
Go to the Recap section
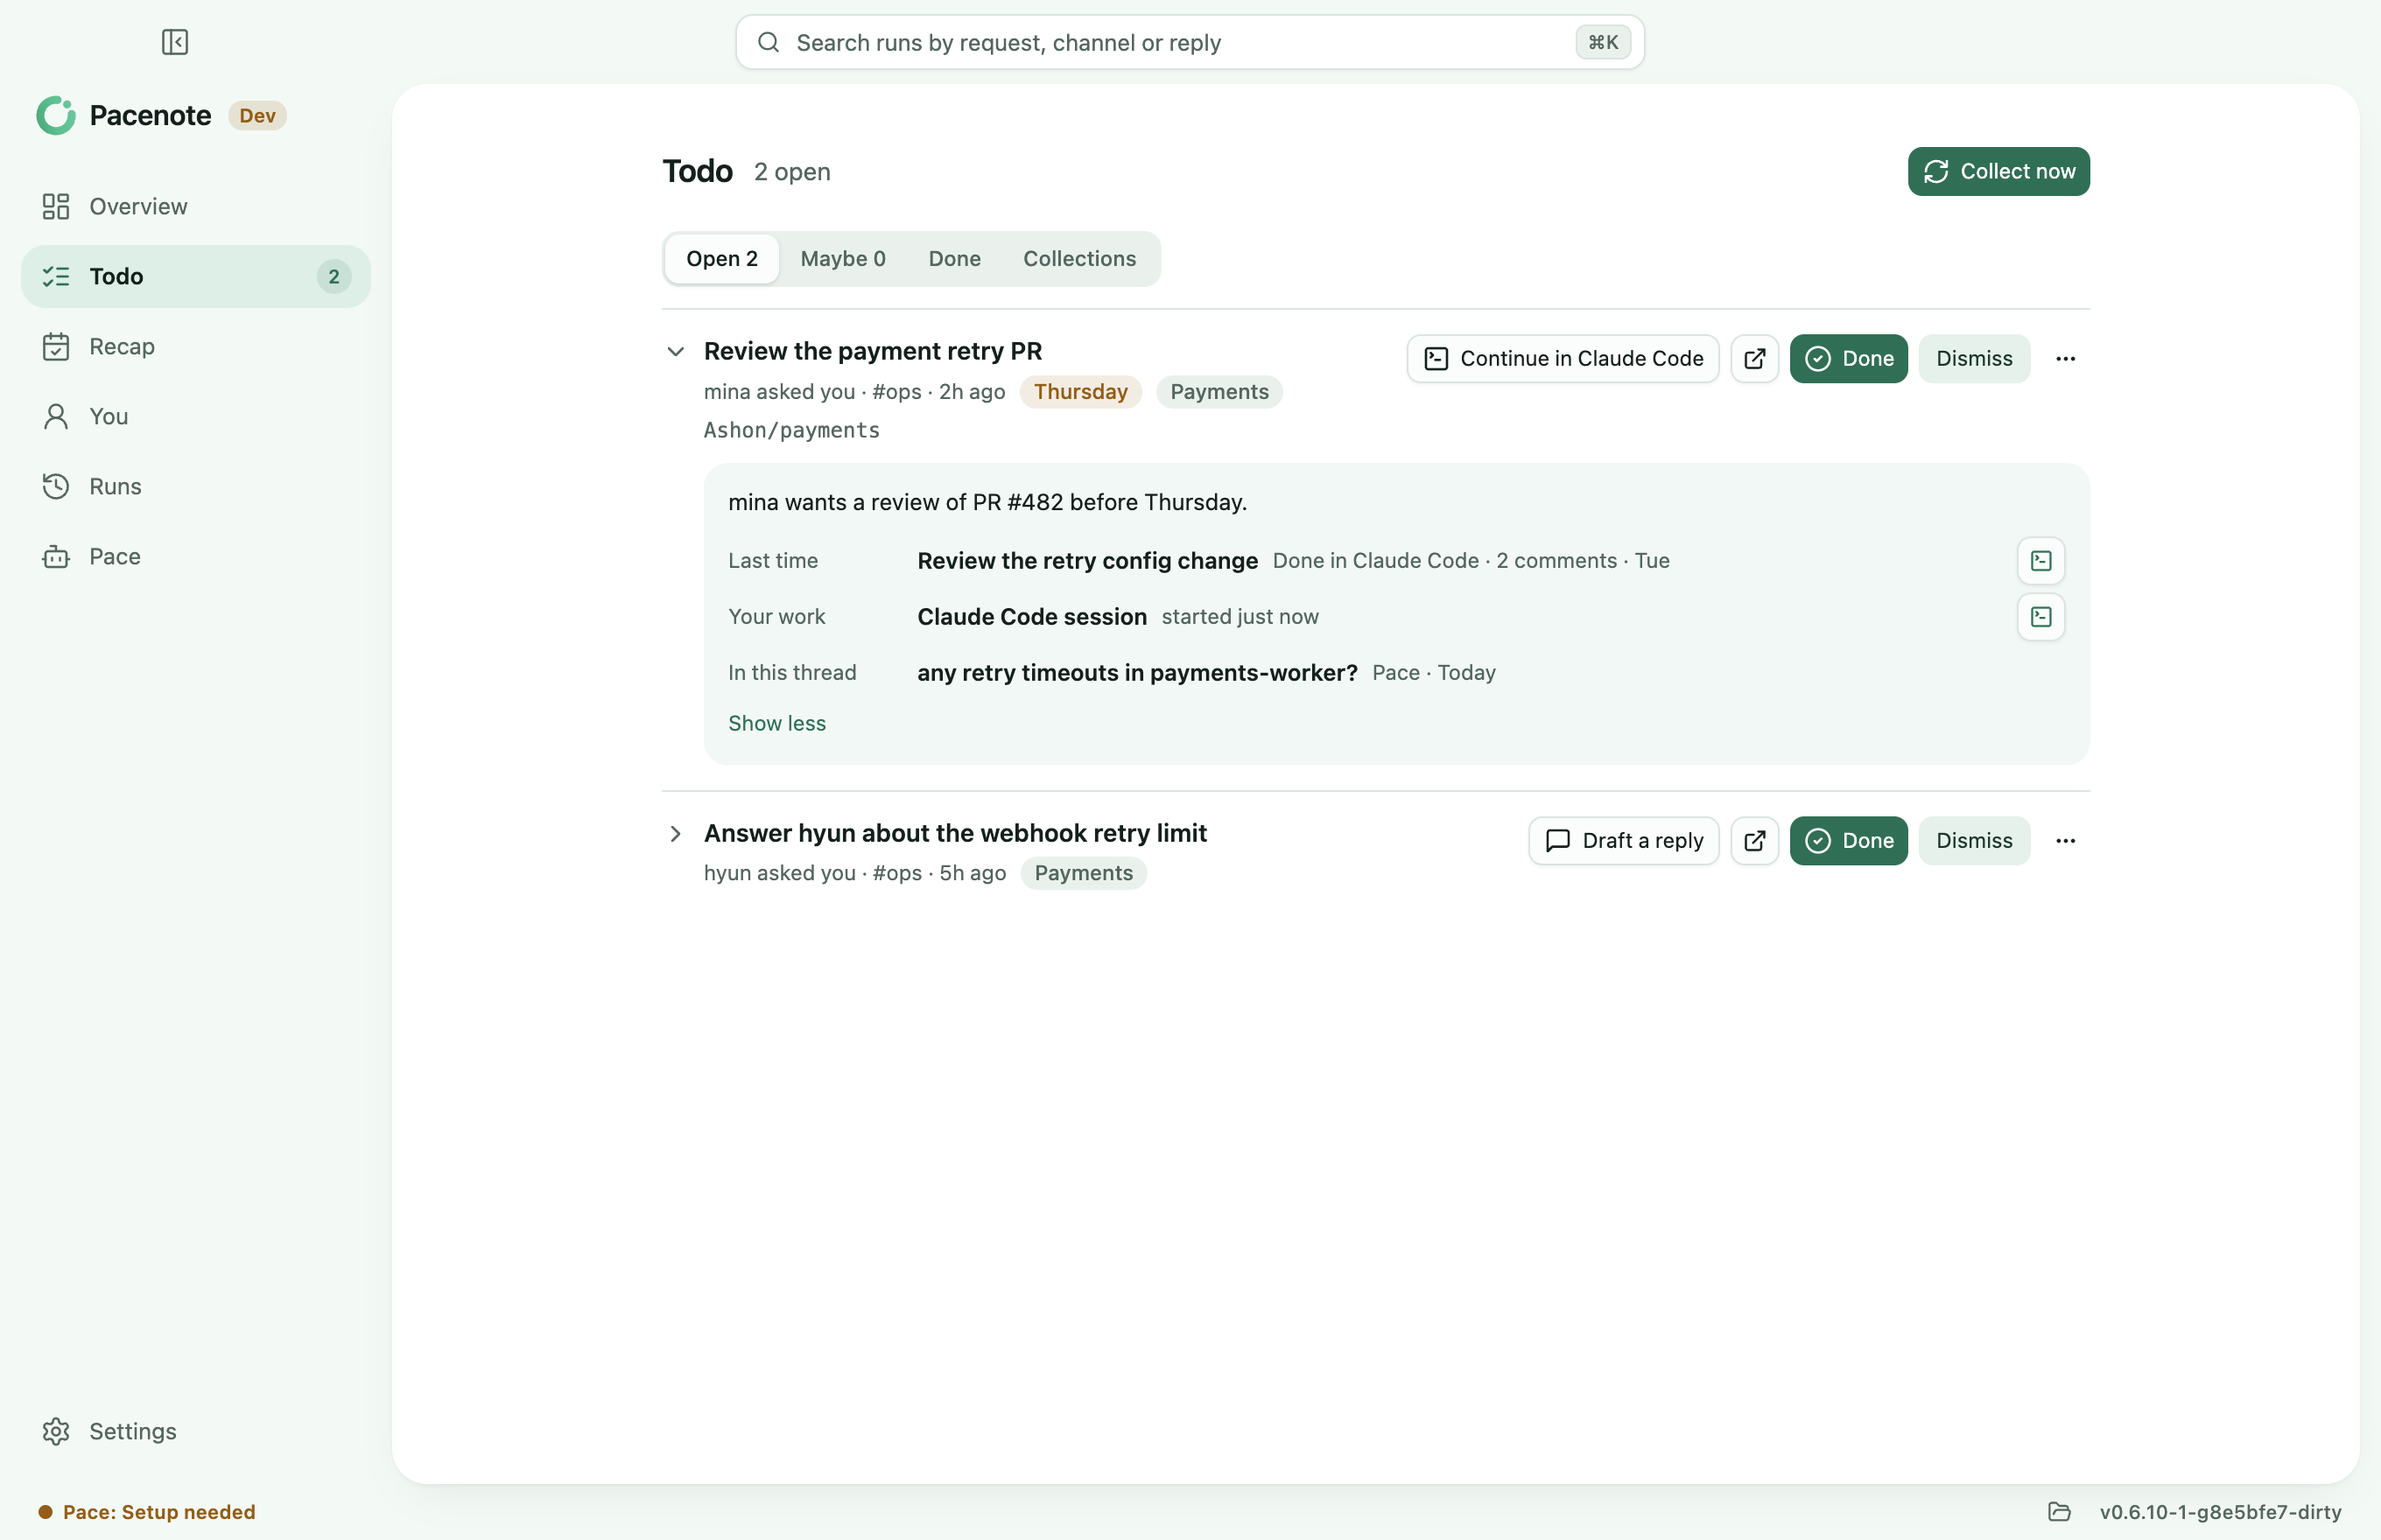(x=196, y=346)
